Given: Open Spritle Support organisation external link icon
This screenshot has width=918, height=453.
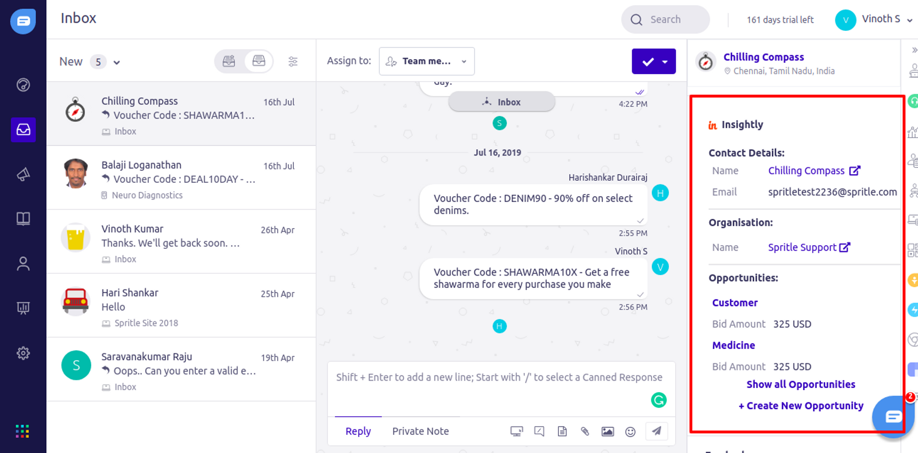Looking at the screenshot, I should click(x=844, y=247).
